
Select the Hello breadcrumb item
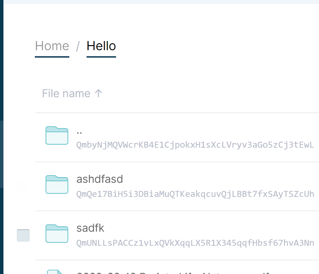[101, 46]
